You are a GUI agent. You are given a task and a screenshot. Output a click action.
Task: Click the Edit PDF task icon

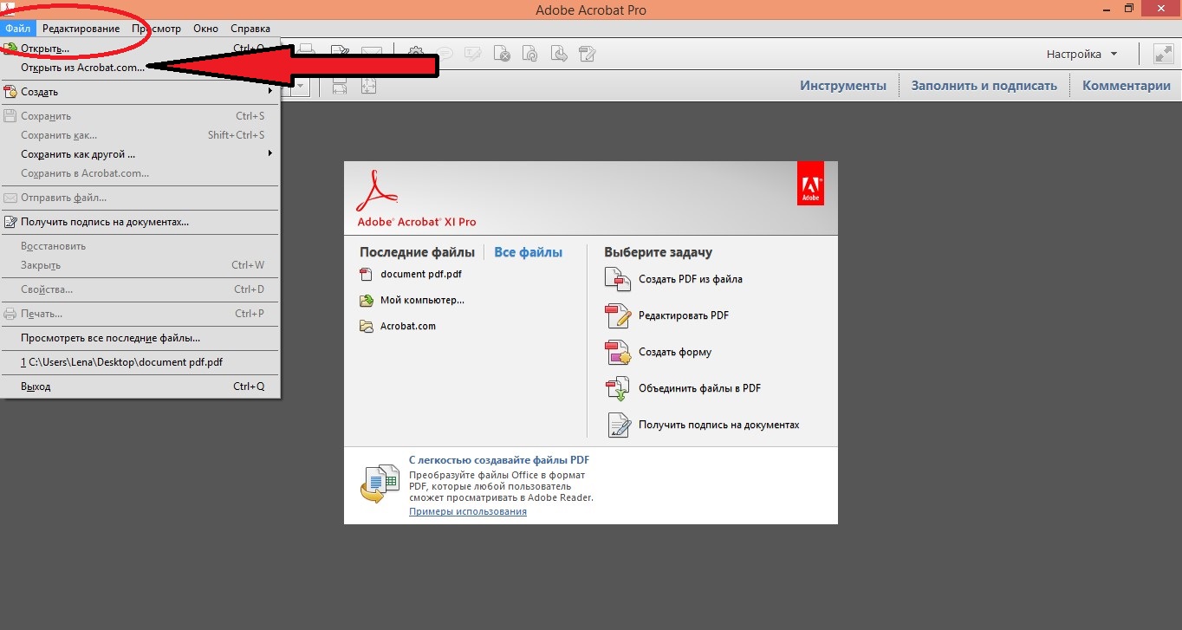tap(618, 316)
